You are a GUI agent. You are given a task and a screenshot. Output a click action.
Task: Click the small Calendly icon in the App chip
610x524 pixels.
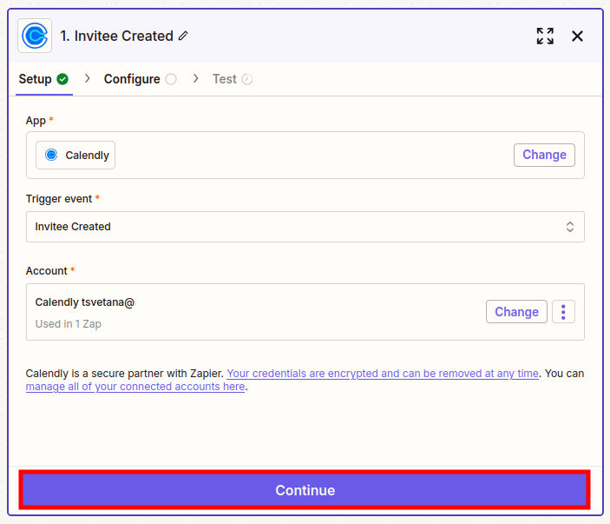51,155
